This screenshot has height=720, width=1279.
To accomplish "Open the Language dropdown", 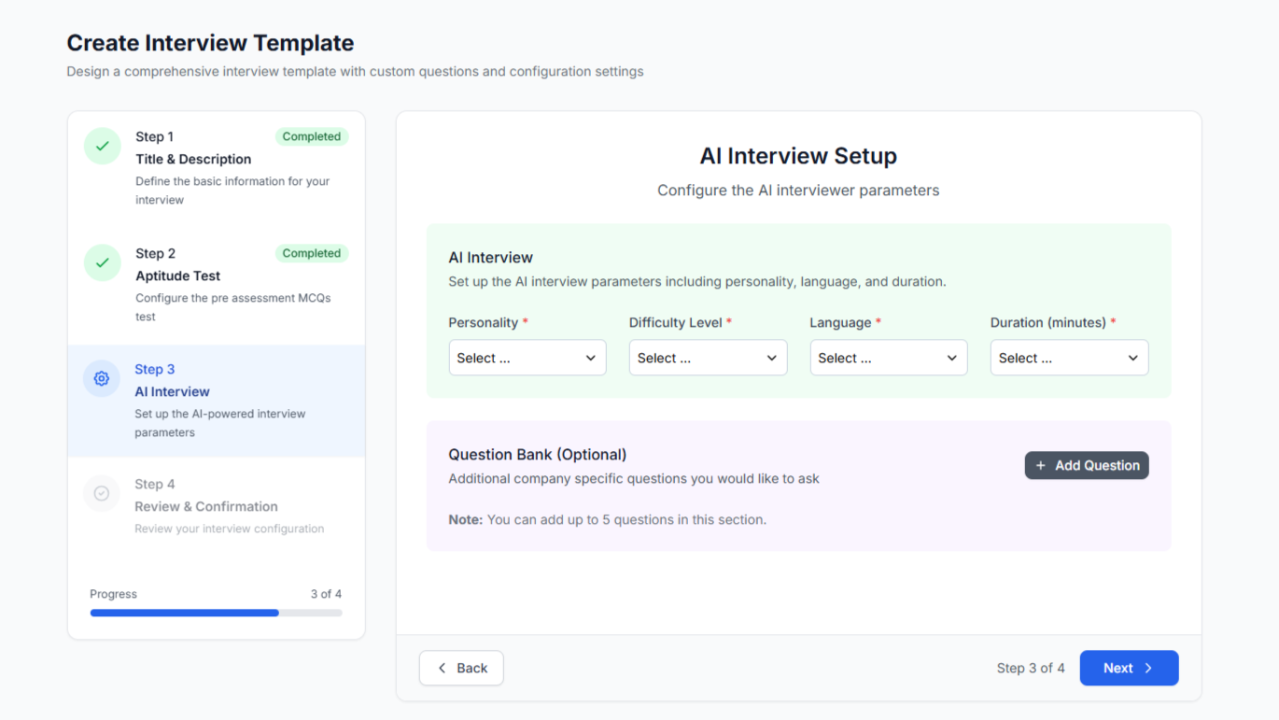I will tap(888, 358).
